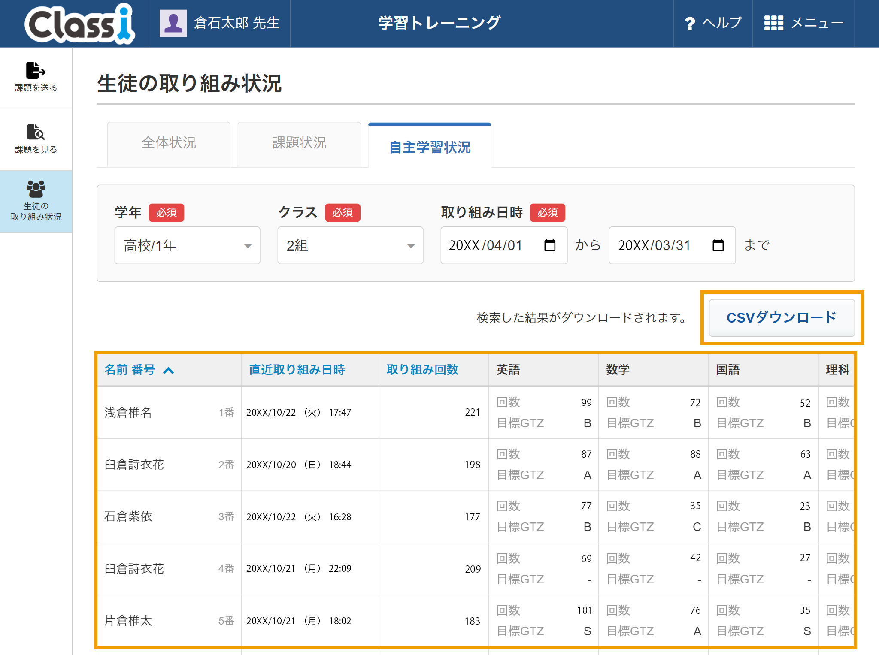
Task: Expand the クラス dropdown showing 2組
Action: [350, 245]
